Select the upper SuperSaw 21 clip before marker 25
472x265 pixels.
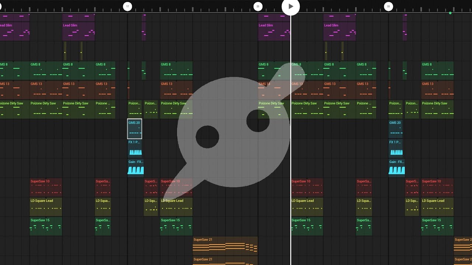click(x=225, y=245)
